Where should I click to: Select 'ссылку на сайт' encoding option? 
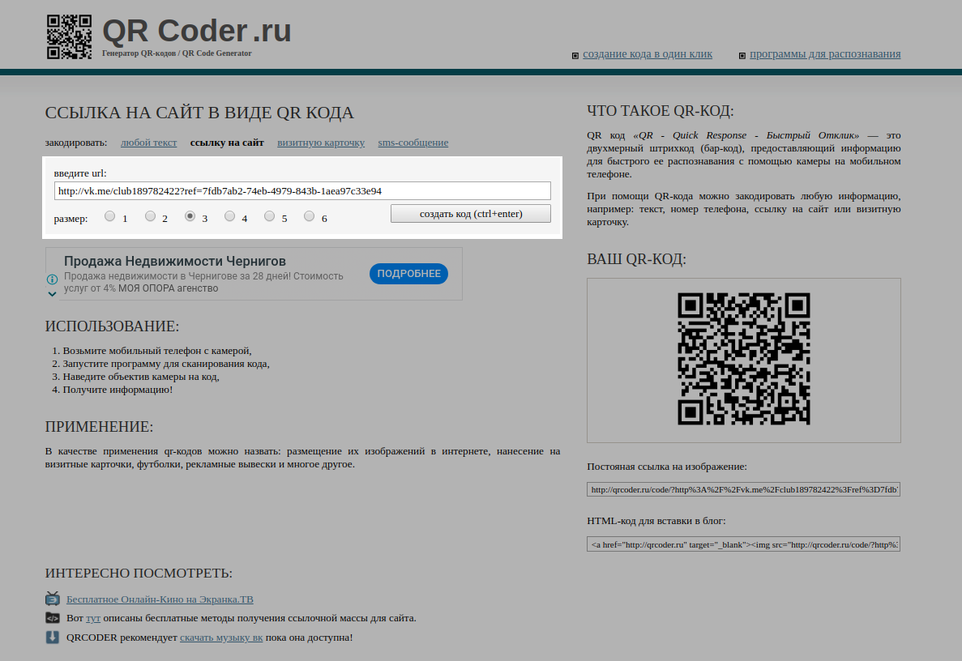227,143
